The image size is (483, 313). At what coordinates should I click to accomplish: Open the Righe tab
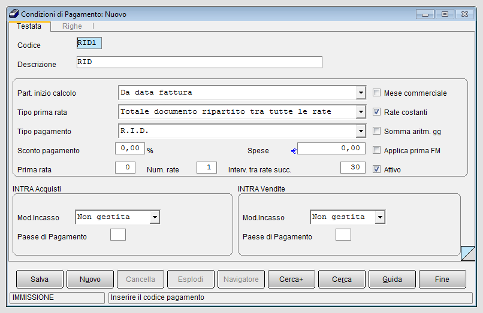(x=72, y=26)
